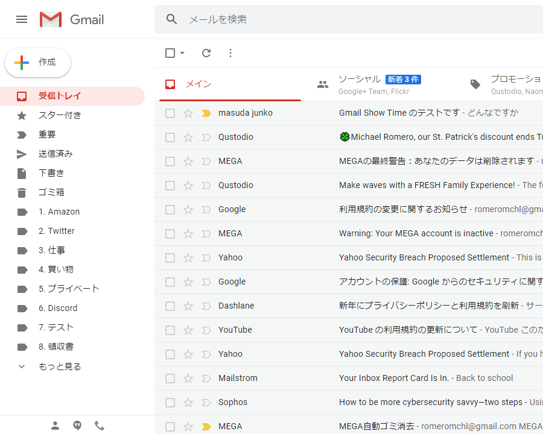Toggle importance marker on Dashlane email
This screenshot has height=434, width=543.
pos(206,306)
